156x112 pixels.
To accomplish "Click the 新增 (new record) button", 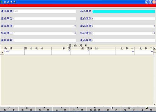I will coord(9,109).
